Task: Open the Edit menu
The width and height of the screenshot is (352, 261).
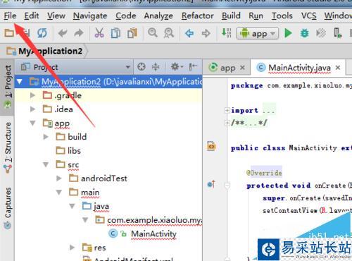Action: [x=32, y=16]
